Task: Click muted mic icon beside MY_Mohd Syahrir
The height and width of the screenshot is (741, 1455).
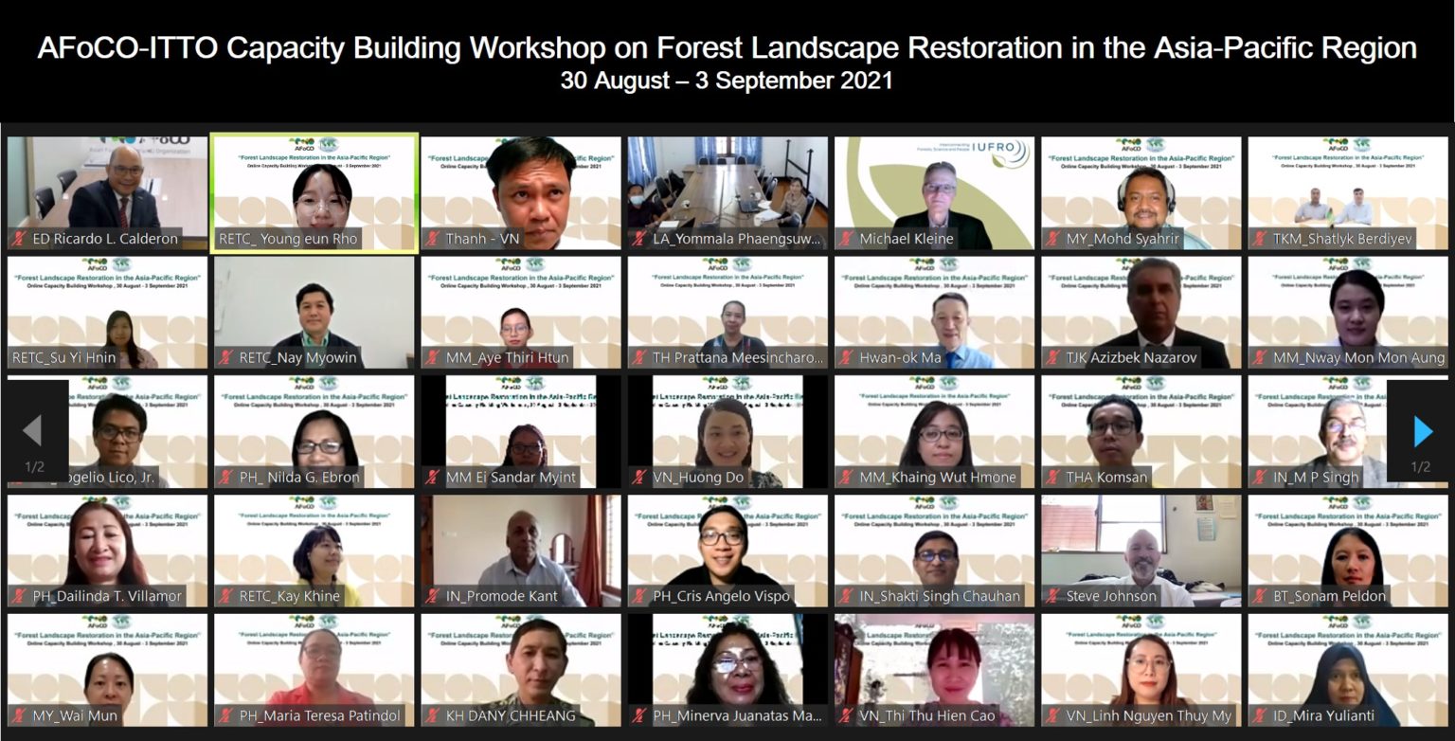Action: click(1052, 239)
